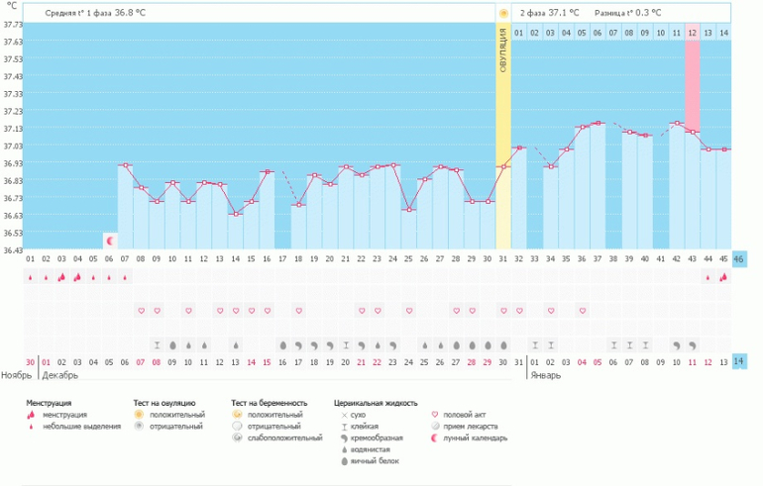Click the 'Январь' month label
Screen dimensions: 763x486
[545, 375]
